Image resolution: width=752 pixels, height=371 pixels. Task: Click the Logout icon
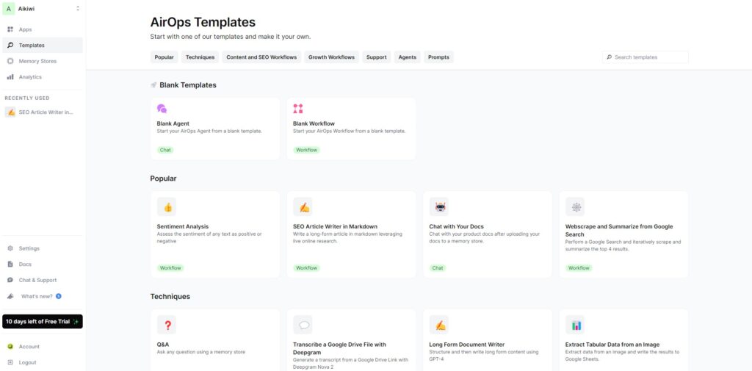click(x=10, y=362)
